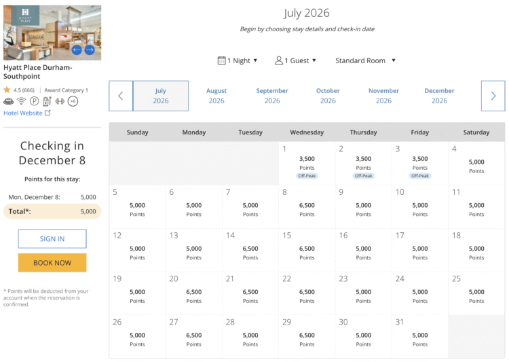Image resolution: width=509 pixels, height=362 pixels.
Task: Select the July 2026 month tab
Action: click(x=161, y=96)
